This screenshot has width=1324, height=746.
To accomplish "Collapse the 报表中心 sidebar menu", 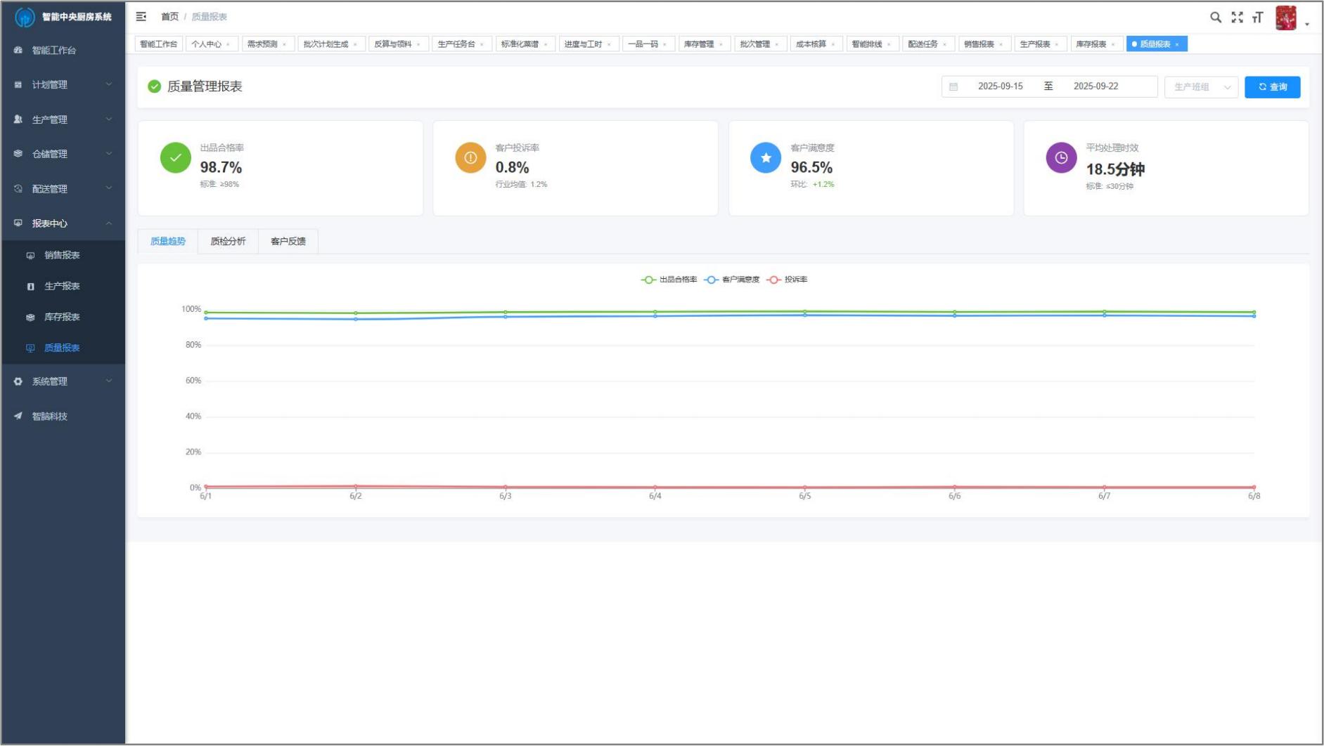I will [63, 223].
